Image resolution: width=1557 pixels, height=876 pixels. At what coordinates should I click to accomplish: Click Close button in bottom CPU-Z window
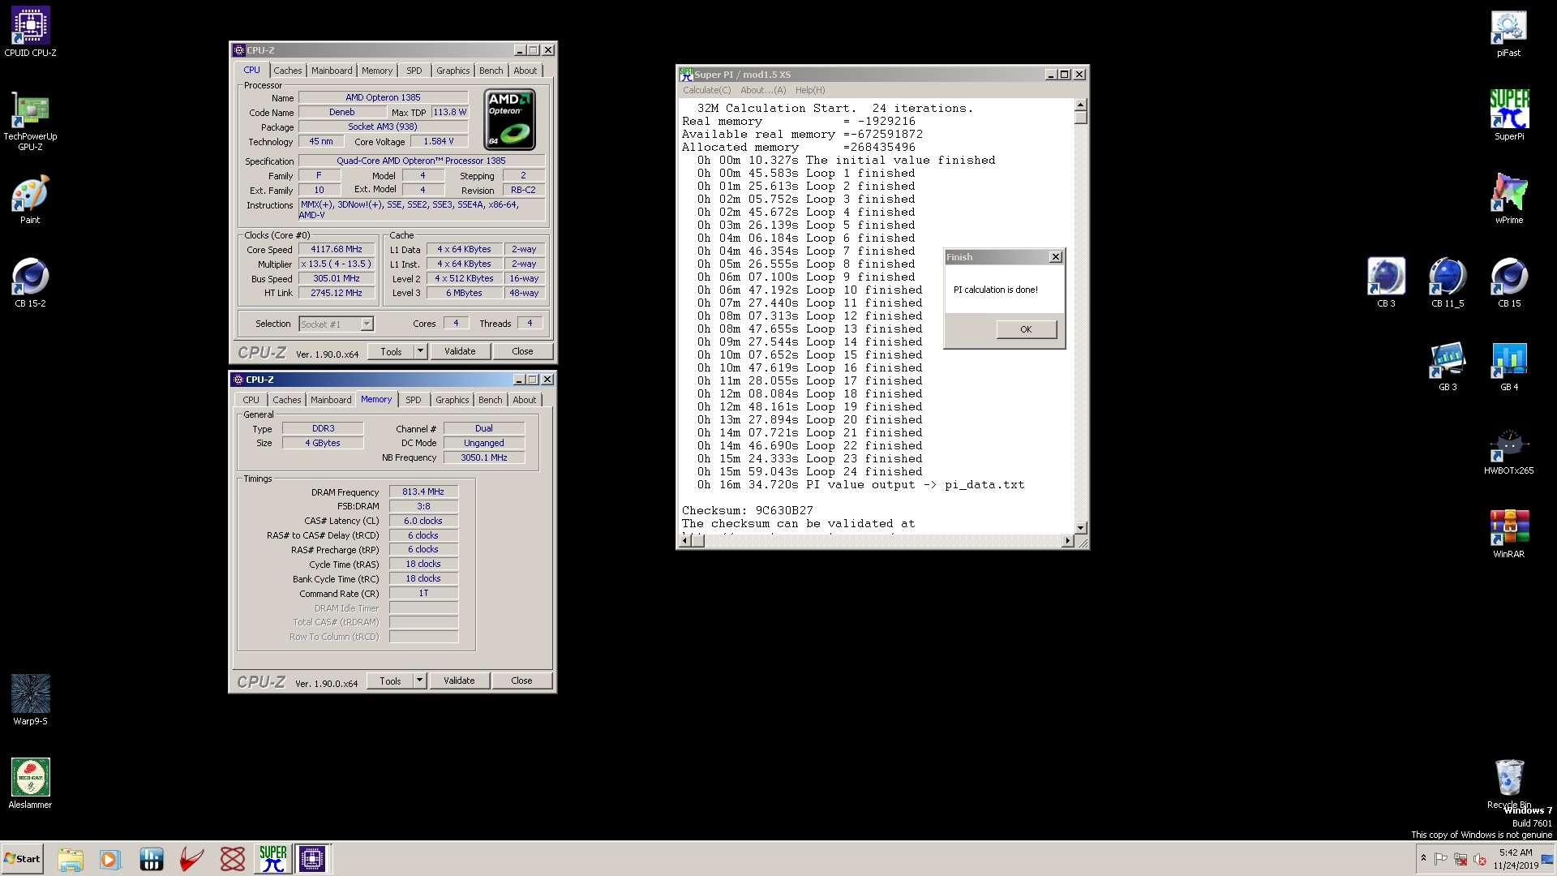(521, 681)
